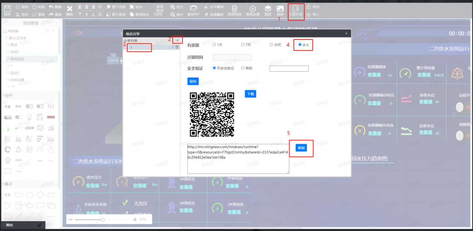Open the 监控1 page

[13, 73]
